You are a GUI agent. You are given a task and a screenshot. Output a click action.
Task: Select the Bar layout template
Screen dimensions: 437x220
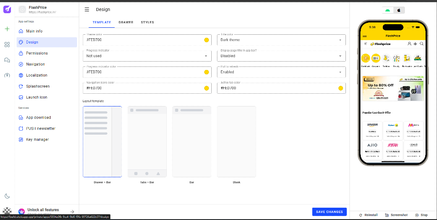pos(192,142)
